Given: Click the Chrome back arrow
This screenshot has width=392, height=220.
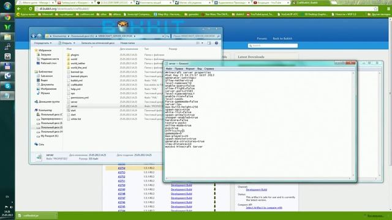Looking at the screenshot, I should [x=19, y=9].
